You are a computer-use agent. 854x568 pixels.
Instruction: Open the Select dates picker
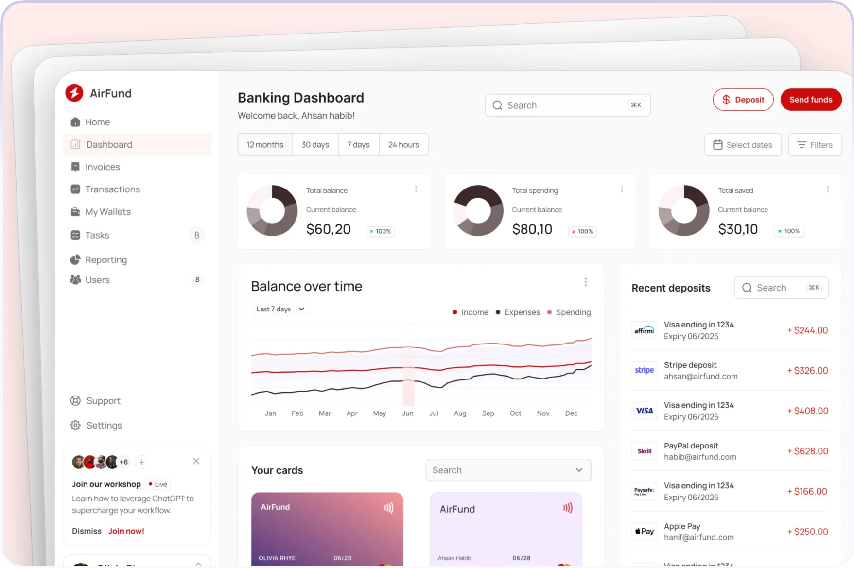tap(743, 145)
